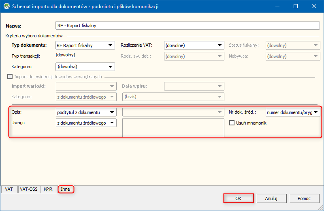This screenshot has height=211, width=324.
Task: Open help with Pomoc button
Action: (304, 198)
